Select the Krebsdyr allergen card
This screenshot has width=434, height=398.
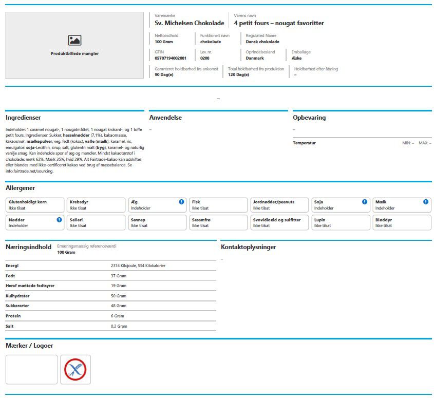click(x=96, y=205)
